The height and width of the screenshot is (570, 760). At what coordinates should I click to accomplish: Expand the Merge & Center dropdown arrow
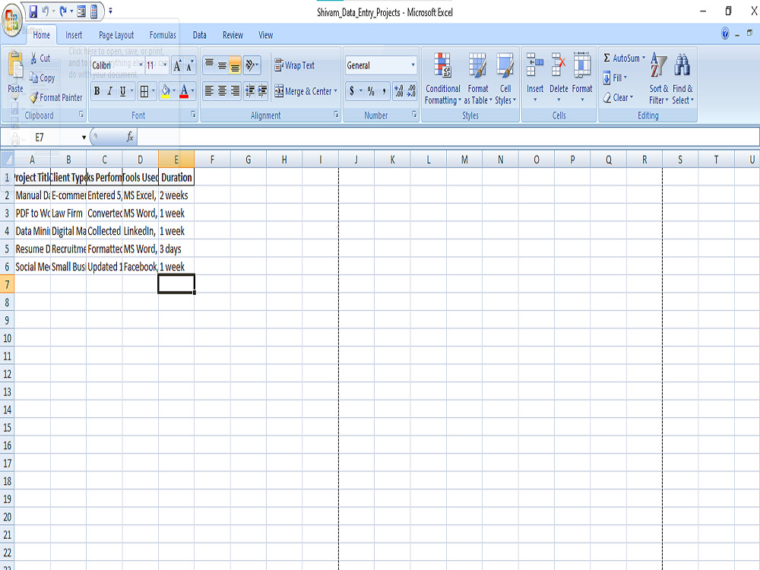coord(335,90)
